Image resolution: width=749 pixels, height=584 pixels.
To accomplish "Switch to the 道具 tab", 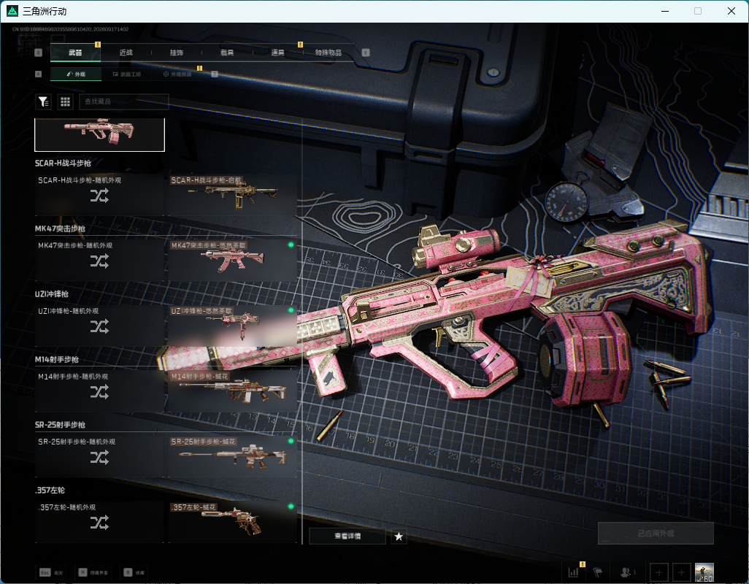I will 277,53.
